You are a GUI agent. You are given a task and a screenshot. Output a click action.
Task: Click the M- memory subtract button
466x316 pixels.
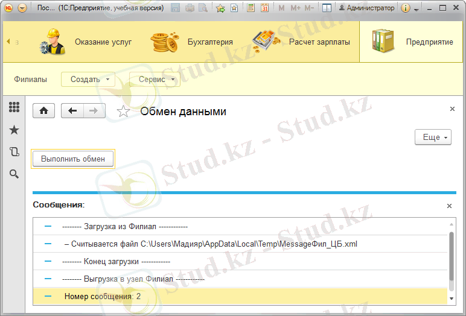(x=309, y=8)
